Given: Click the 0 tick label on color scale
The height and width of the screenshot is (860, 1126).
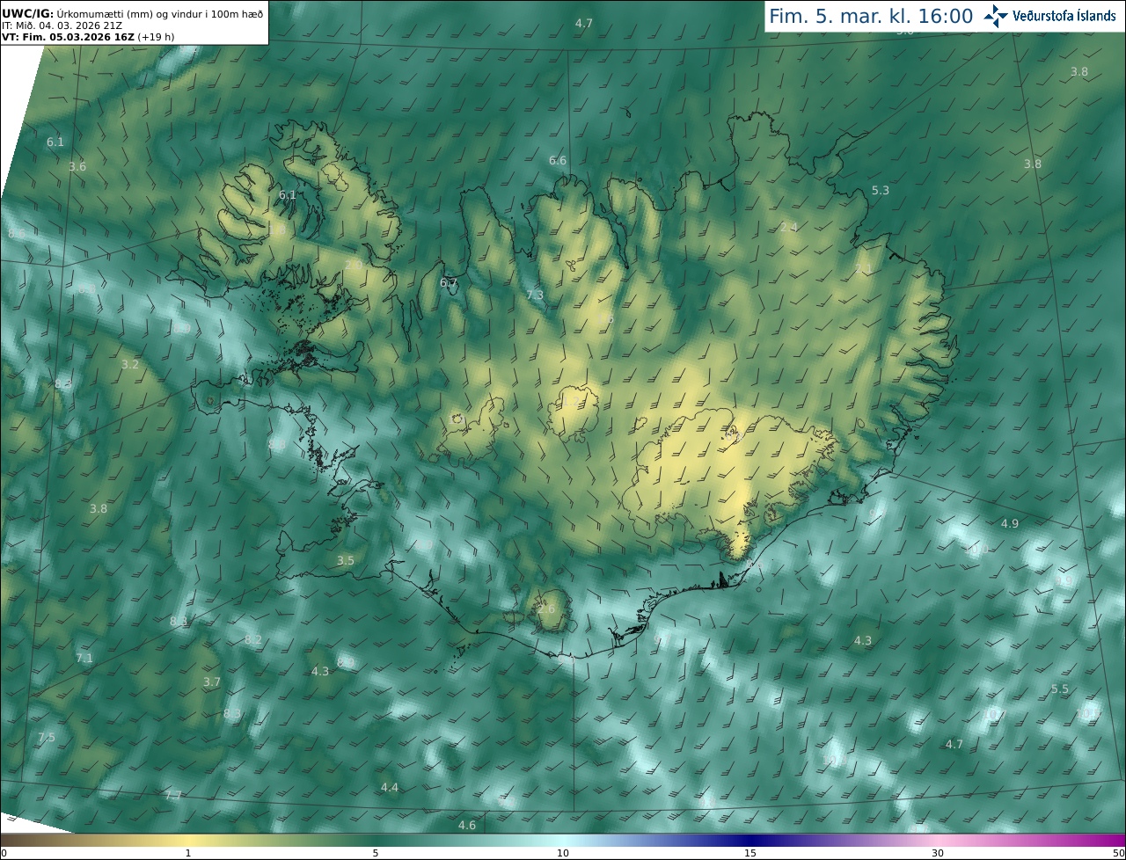Looking at the screenshot, I should pos(3,853).
